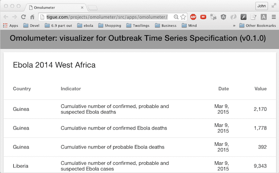
Task: Go to the browser home page icon
Action: (32, 17)
